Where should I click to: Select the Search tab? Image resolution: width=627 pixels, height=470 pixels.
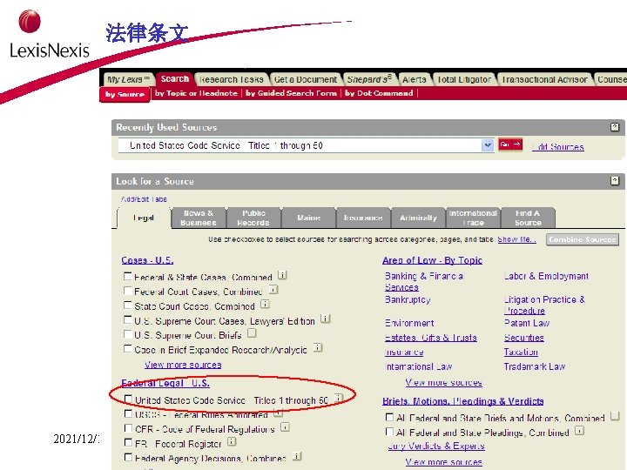point(175,79)
